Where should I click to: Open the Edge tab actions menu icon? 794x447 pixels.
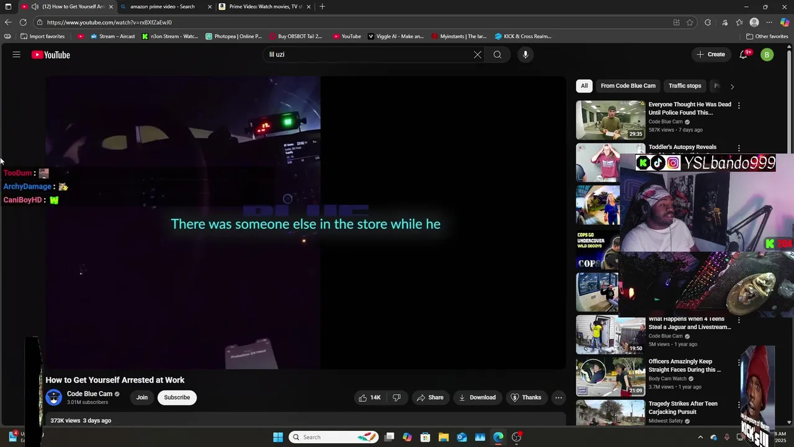click(x=8, y=7)
